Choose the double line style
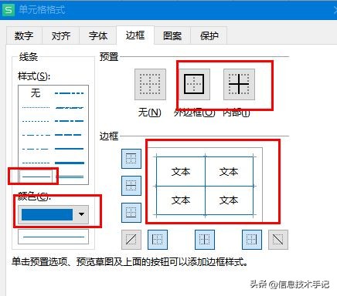Viewport: 337px width, 296px height. pyautogui.click(x=70, y=177)
